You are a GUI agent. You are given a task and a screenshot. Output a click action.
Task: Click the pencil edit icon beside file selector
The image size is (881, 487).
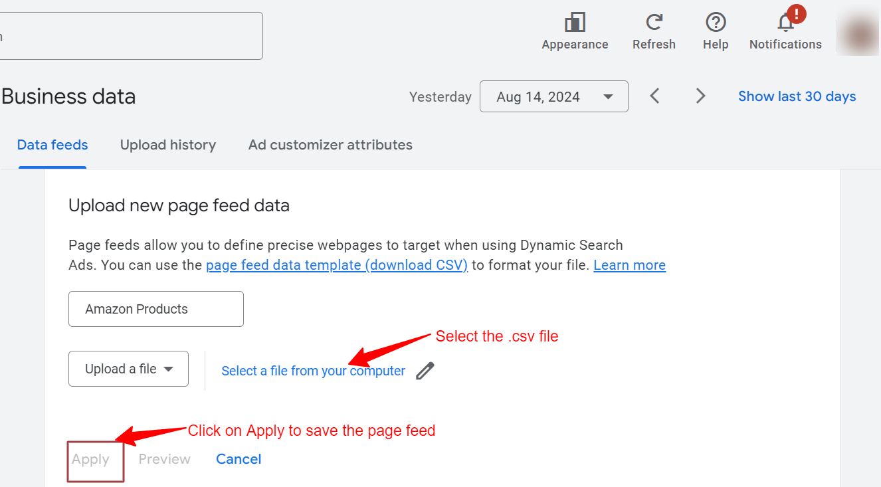point(425,371)
